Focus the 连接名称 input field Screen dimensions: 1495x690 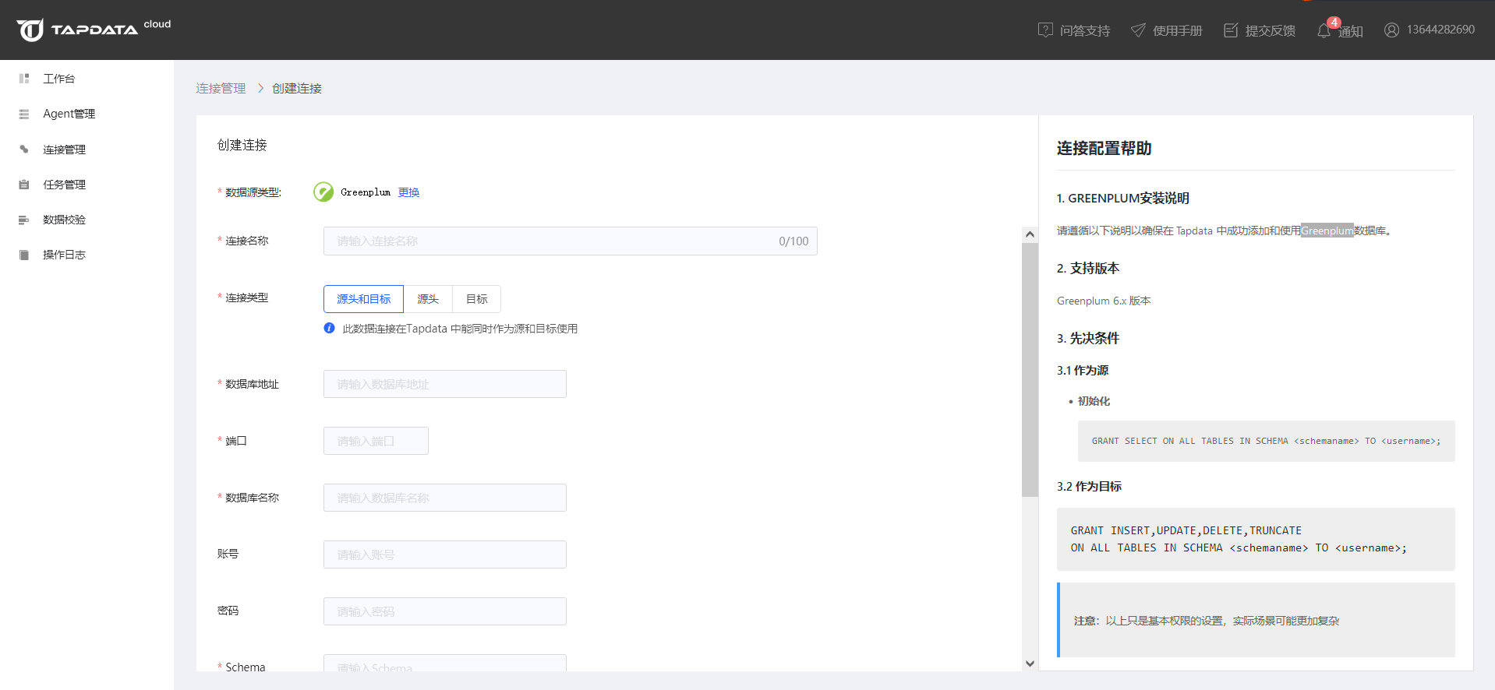click(570, 241)
